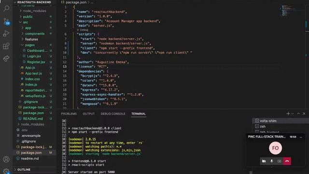Image resolution: width=309 pixels, height=174 pixels.
Task: Expand the app folder
Action: (x=35, y=28)
